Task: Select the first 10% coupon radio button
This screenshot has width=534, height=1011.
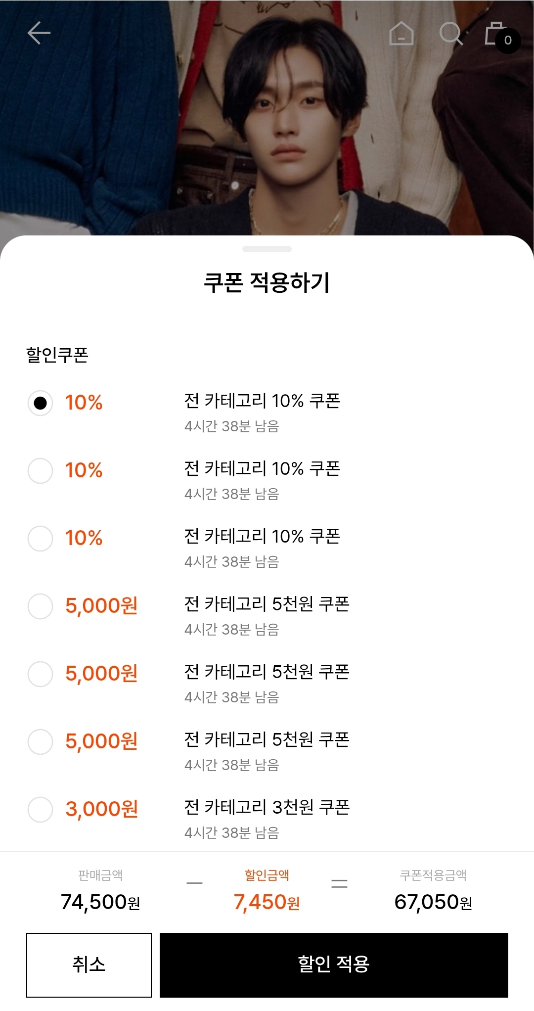Action: 40,403
